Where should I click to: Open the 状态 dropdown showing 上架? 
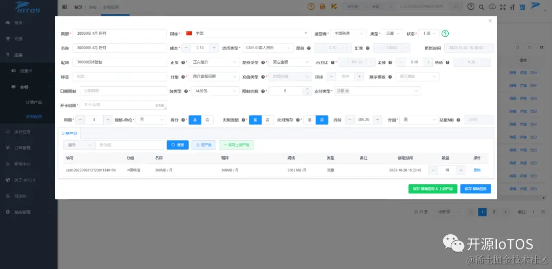(x=429, y=33)
